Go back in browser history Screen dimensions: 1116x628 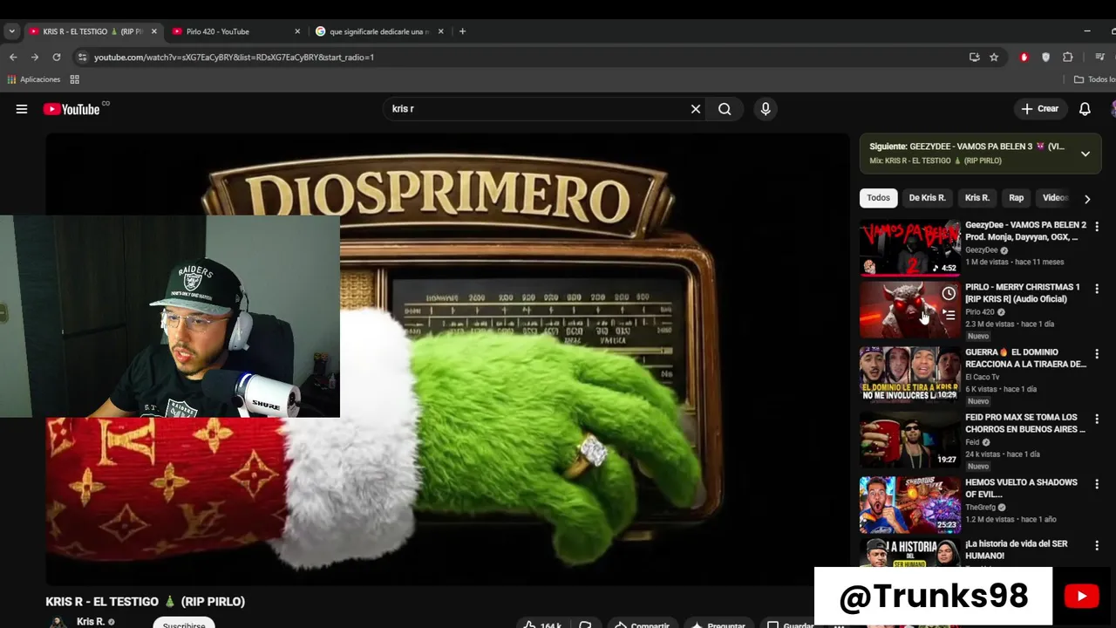click(13, 57)
